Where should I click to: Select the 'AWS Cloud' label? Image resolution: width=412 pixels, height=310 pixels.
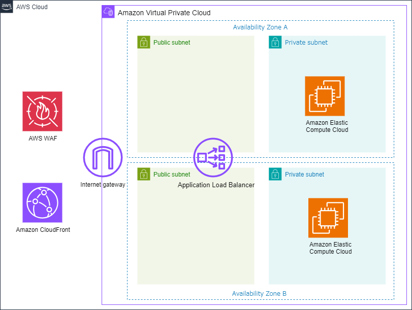[32, 7]
